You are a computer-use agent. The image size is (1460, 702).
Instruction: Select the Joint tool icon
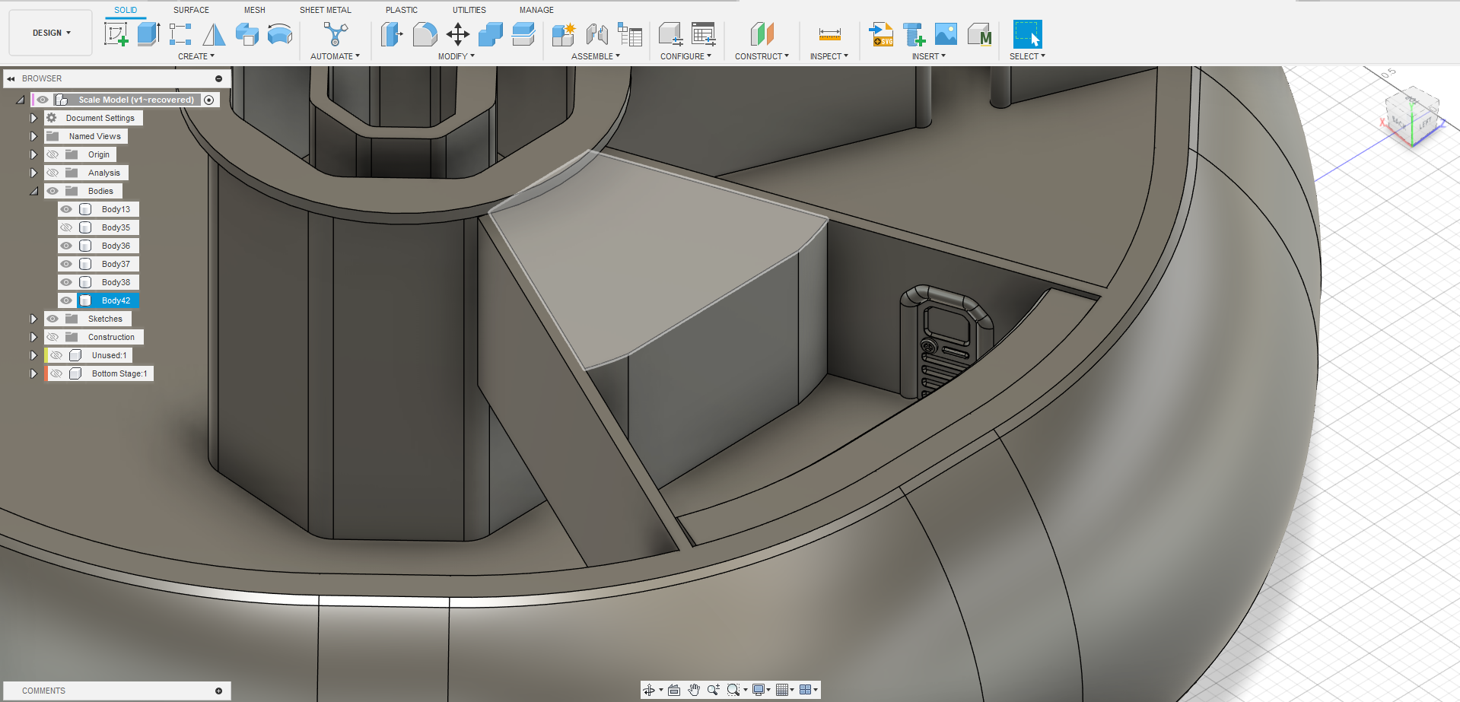click(x=597, y=34)
